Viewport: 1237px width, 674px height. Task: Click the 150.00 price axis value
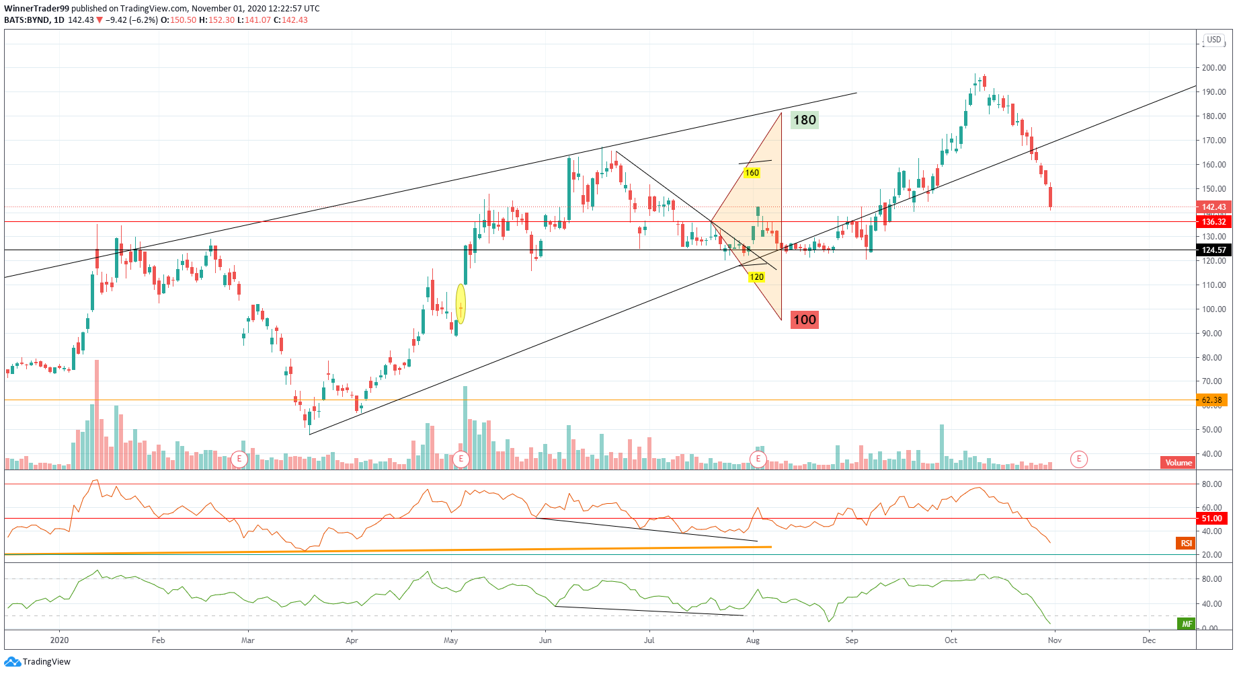point(1213,189)
